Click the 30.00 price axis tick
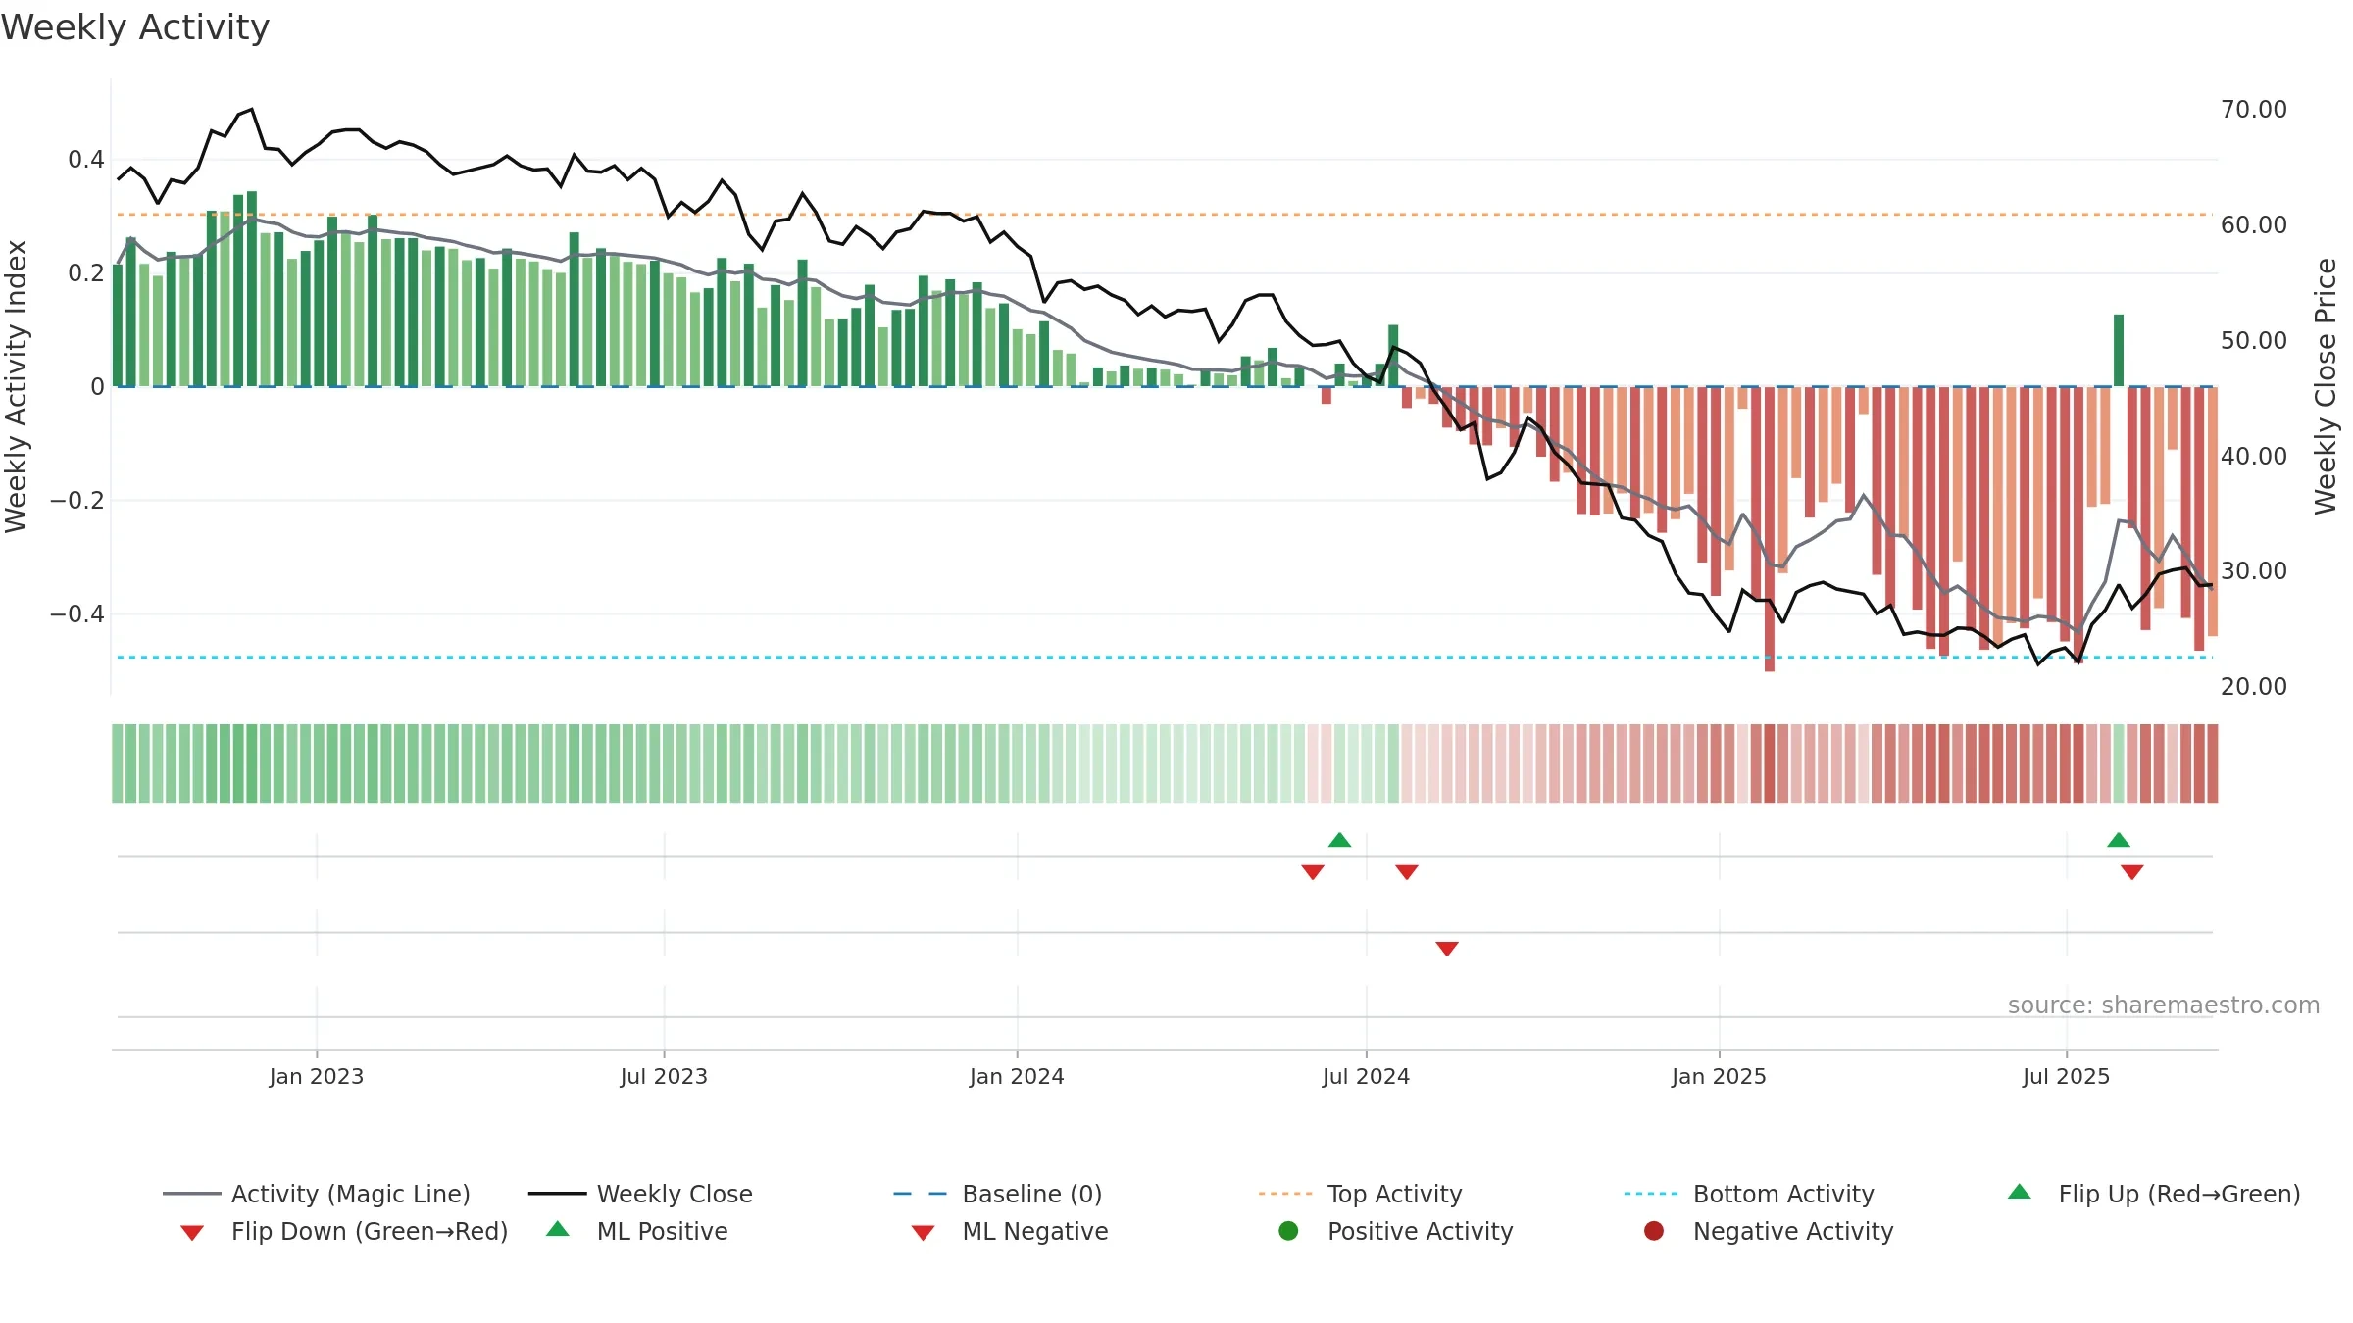The width and height of the screenshot is (2353, 1323). (x=2254, y=570)
